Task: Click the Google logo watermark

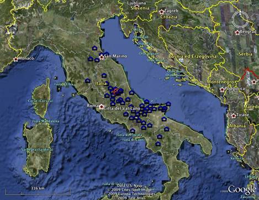Action: coord(242,190)
